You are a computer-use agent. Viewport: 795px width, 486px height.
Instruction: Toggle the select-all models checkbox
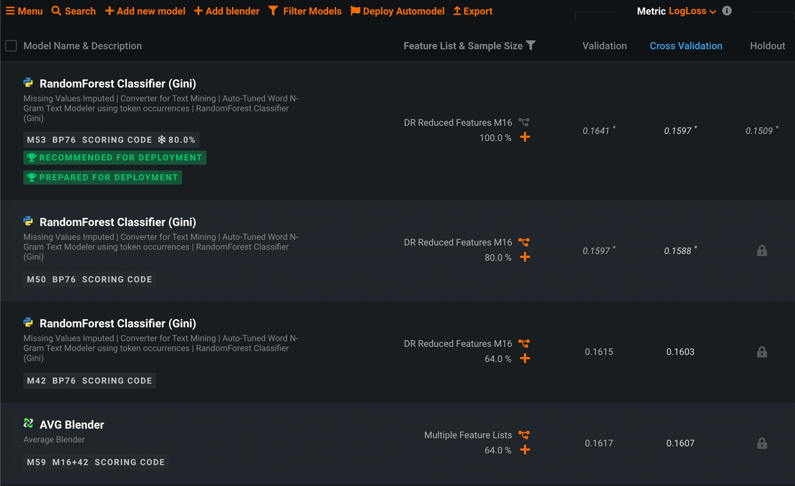point(11,46)
